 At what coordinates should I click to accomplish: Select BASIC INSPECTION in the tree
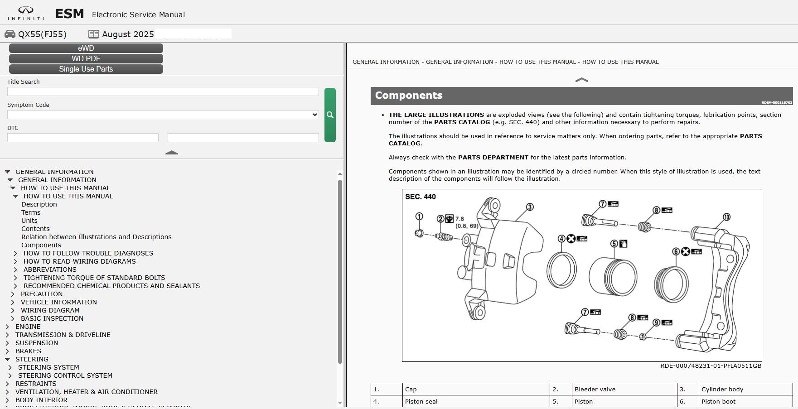tap(52, 318)
